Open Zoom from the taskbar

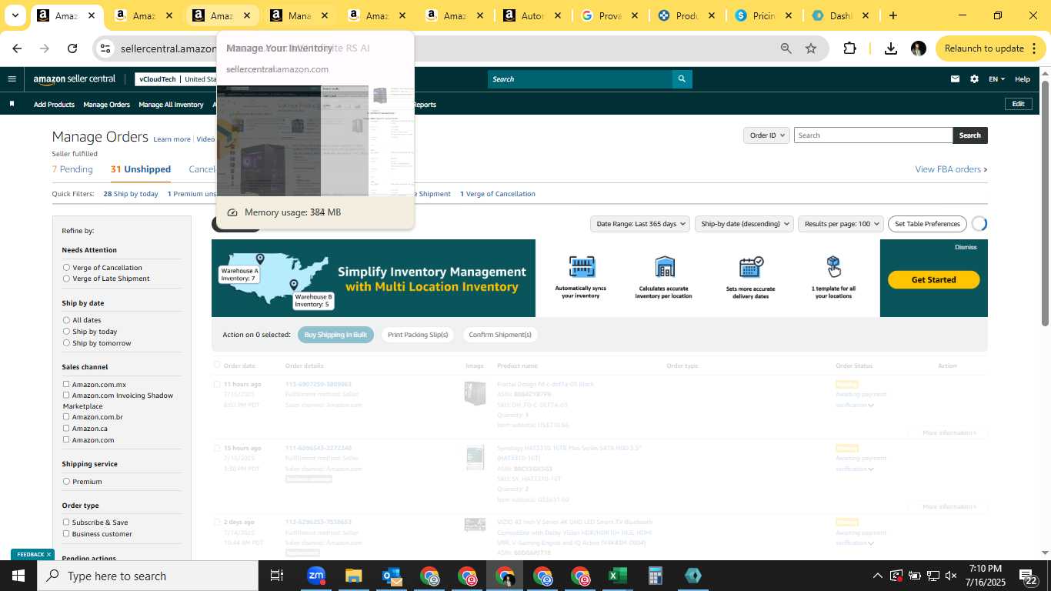315,576
